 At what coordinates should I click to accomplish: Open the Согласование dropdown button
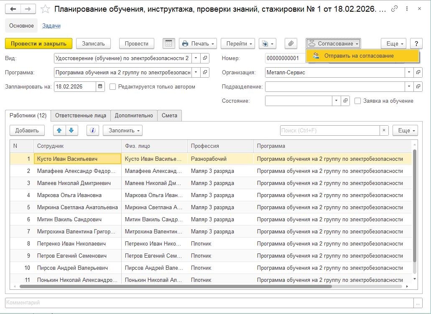[x=334, y=44]
